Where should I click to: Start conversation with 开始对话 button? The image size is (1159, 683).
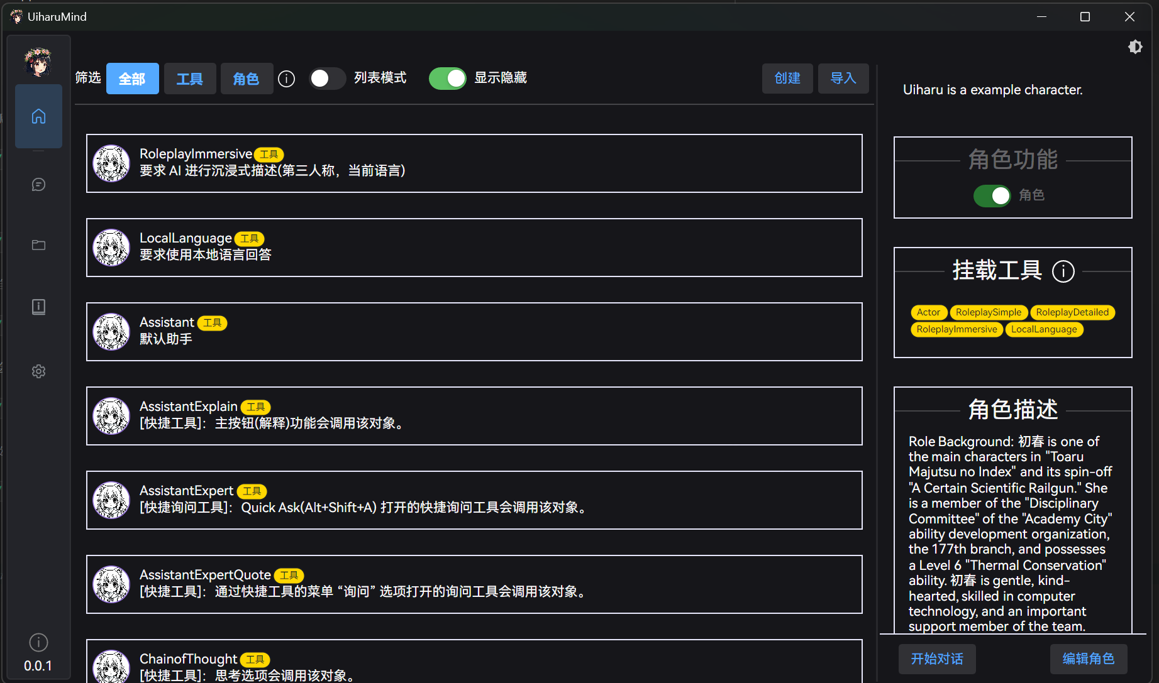[x=936, y=658]
